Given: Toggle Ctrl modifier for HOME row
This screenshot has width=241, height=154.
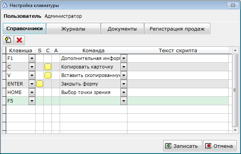Looking at the screenshot, I should tap(48, 92).
